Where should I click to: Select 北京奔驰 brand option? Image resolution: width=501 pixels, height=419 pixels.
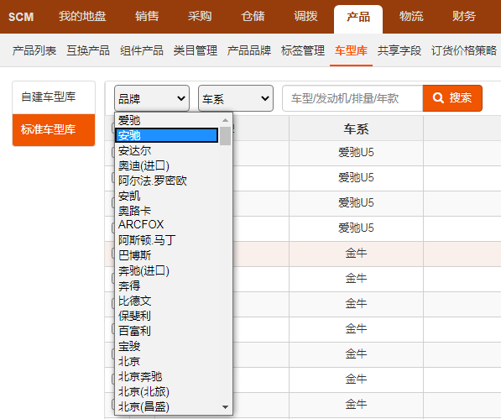click(167, 376)
